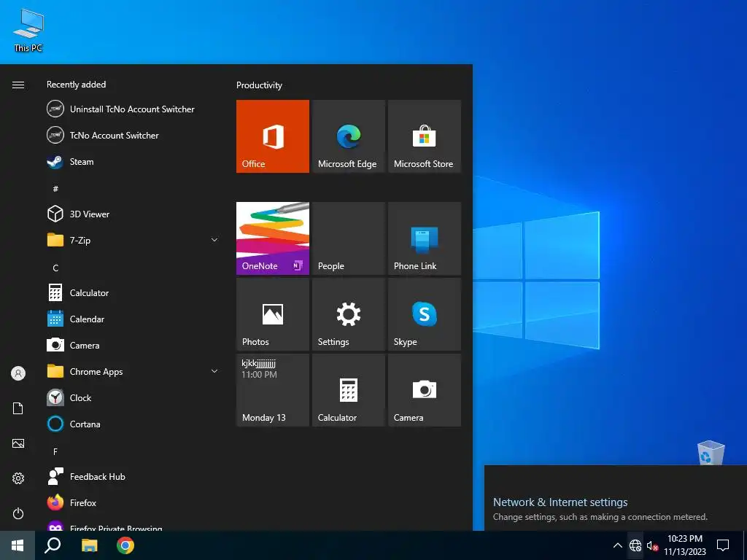This screenshot has height=560, width=747.
Task: Click the Recently added heading
Action: [76, 85]
